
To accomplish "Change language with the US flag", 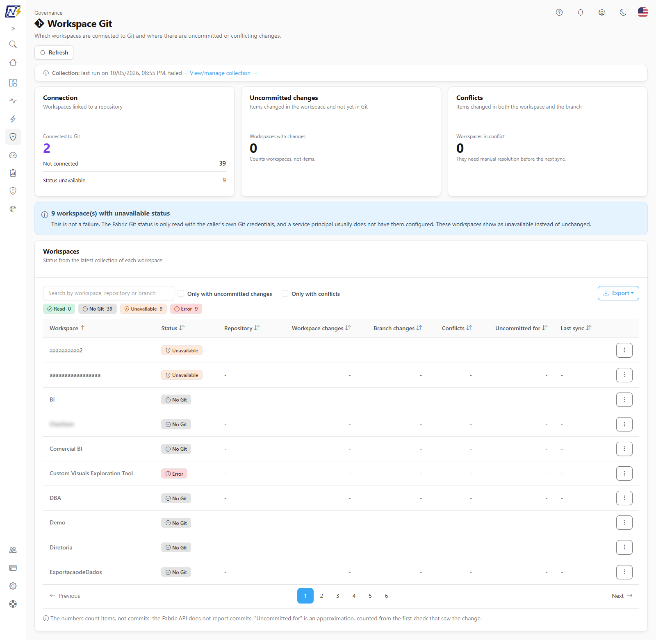I will click(x=643, y=12).
